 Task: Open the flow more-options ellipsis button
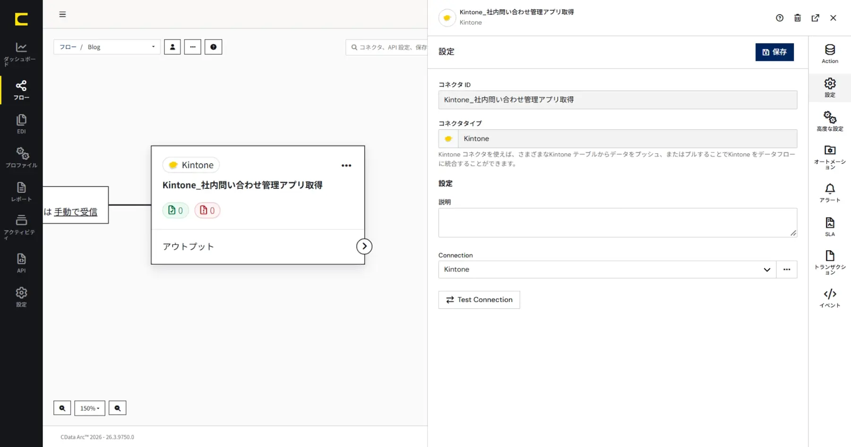click(193, 47)
